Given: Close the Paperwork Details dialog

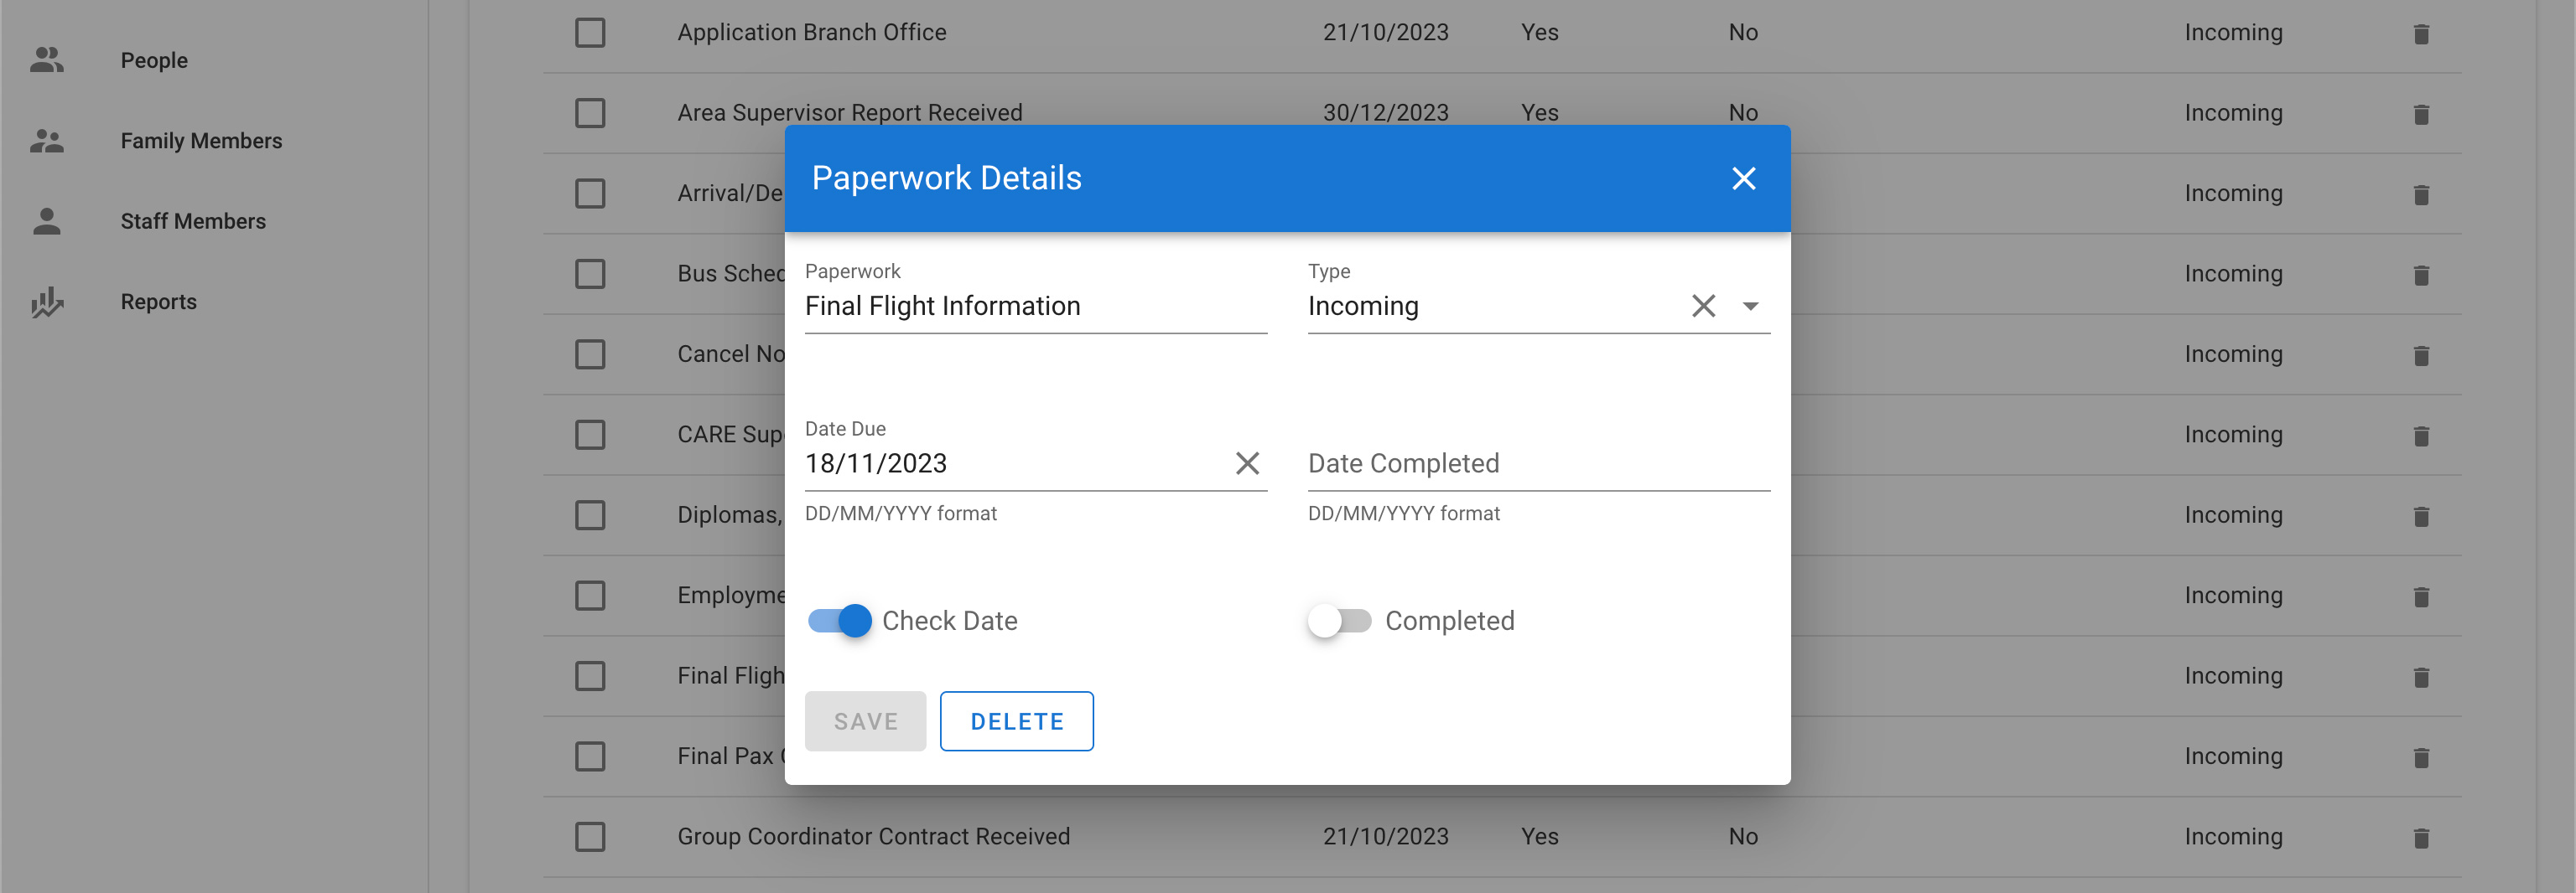Looking at the screenshot, I should coord(1743,178).
